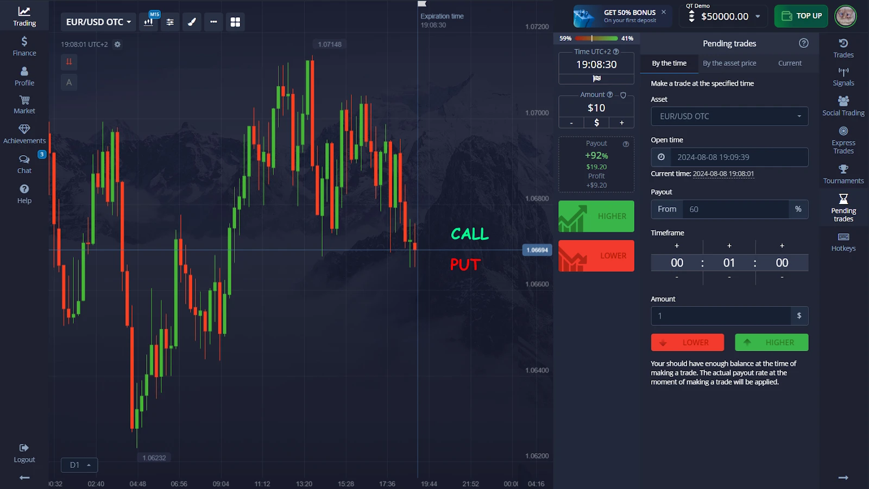This screenshot has height=489, width=869.
Task: Toggle payout percent unit button
Action: pyautogui.click(x=798, y=209)
